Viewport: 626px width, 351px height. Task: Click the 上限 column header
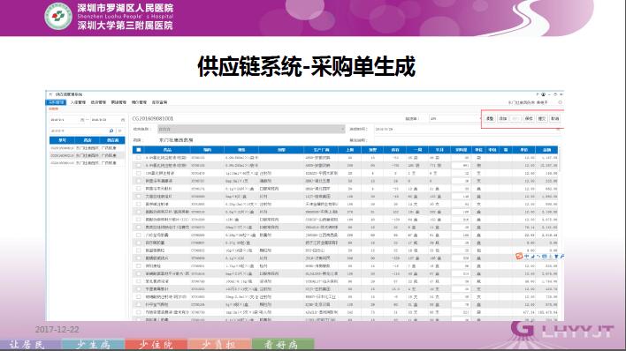350,150
